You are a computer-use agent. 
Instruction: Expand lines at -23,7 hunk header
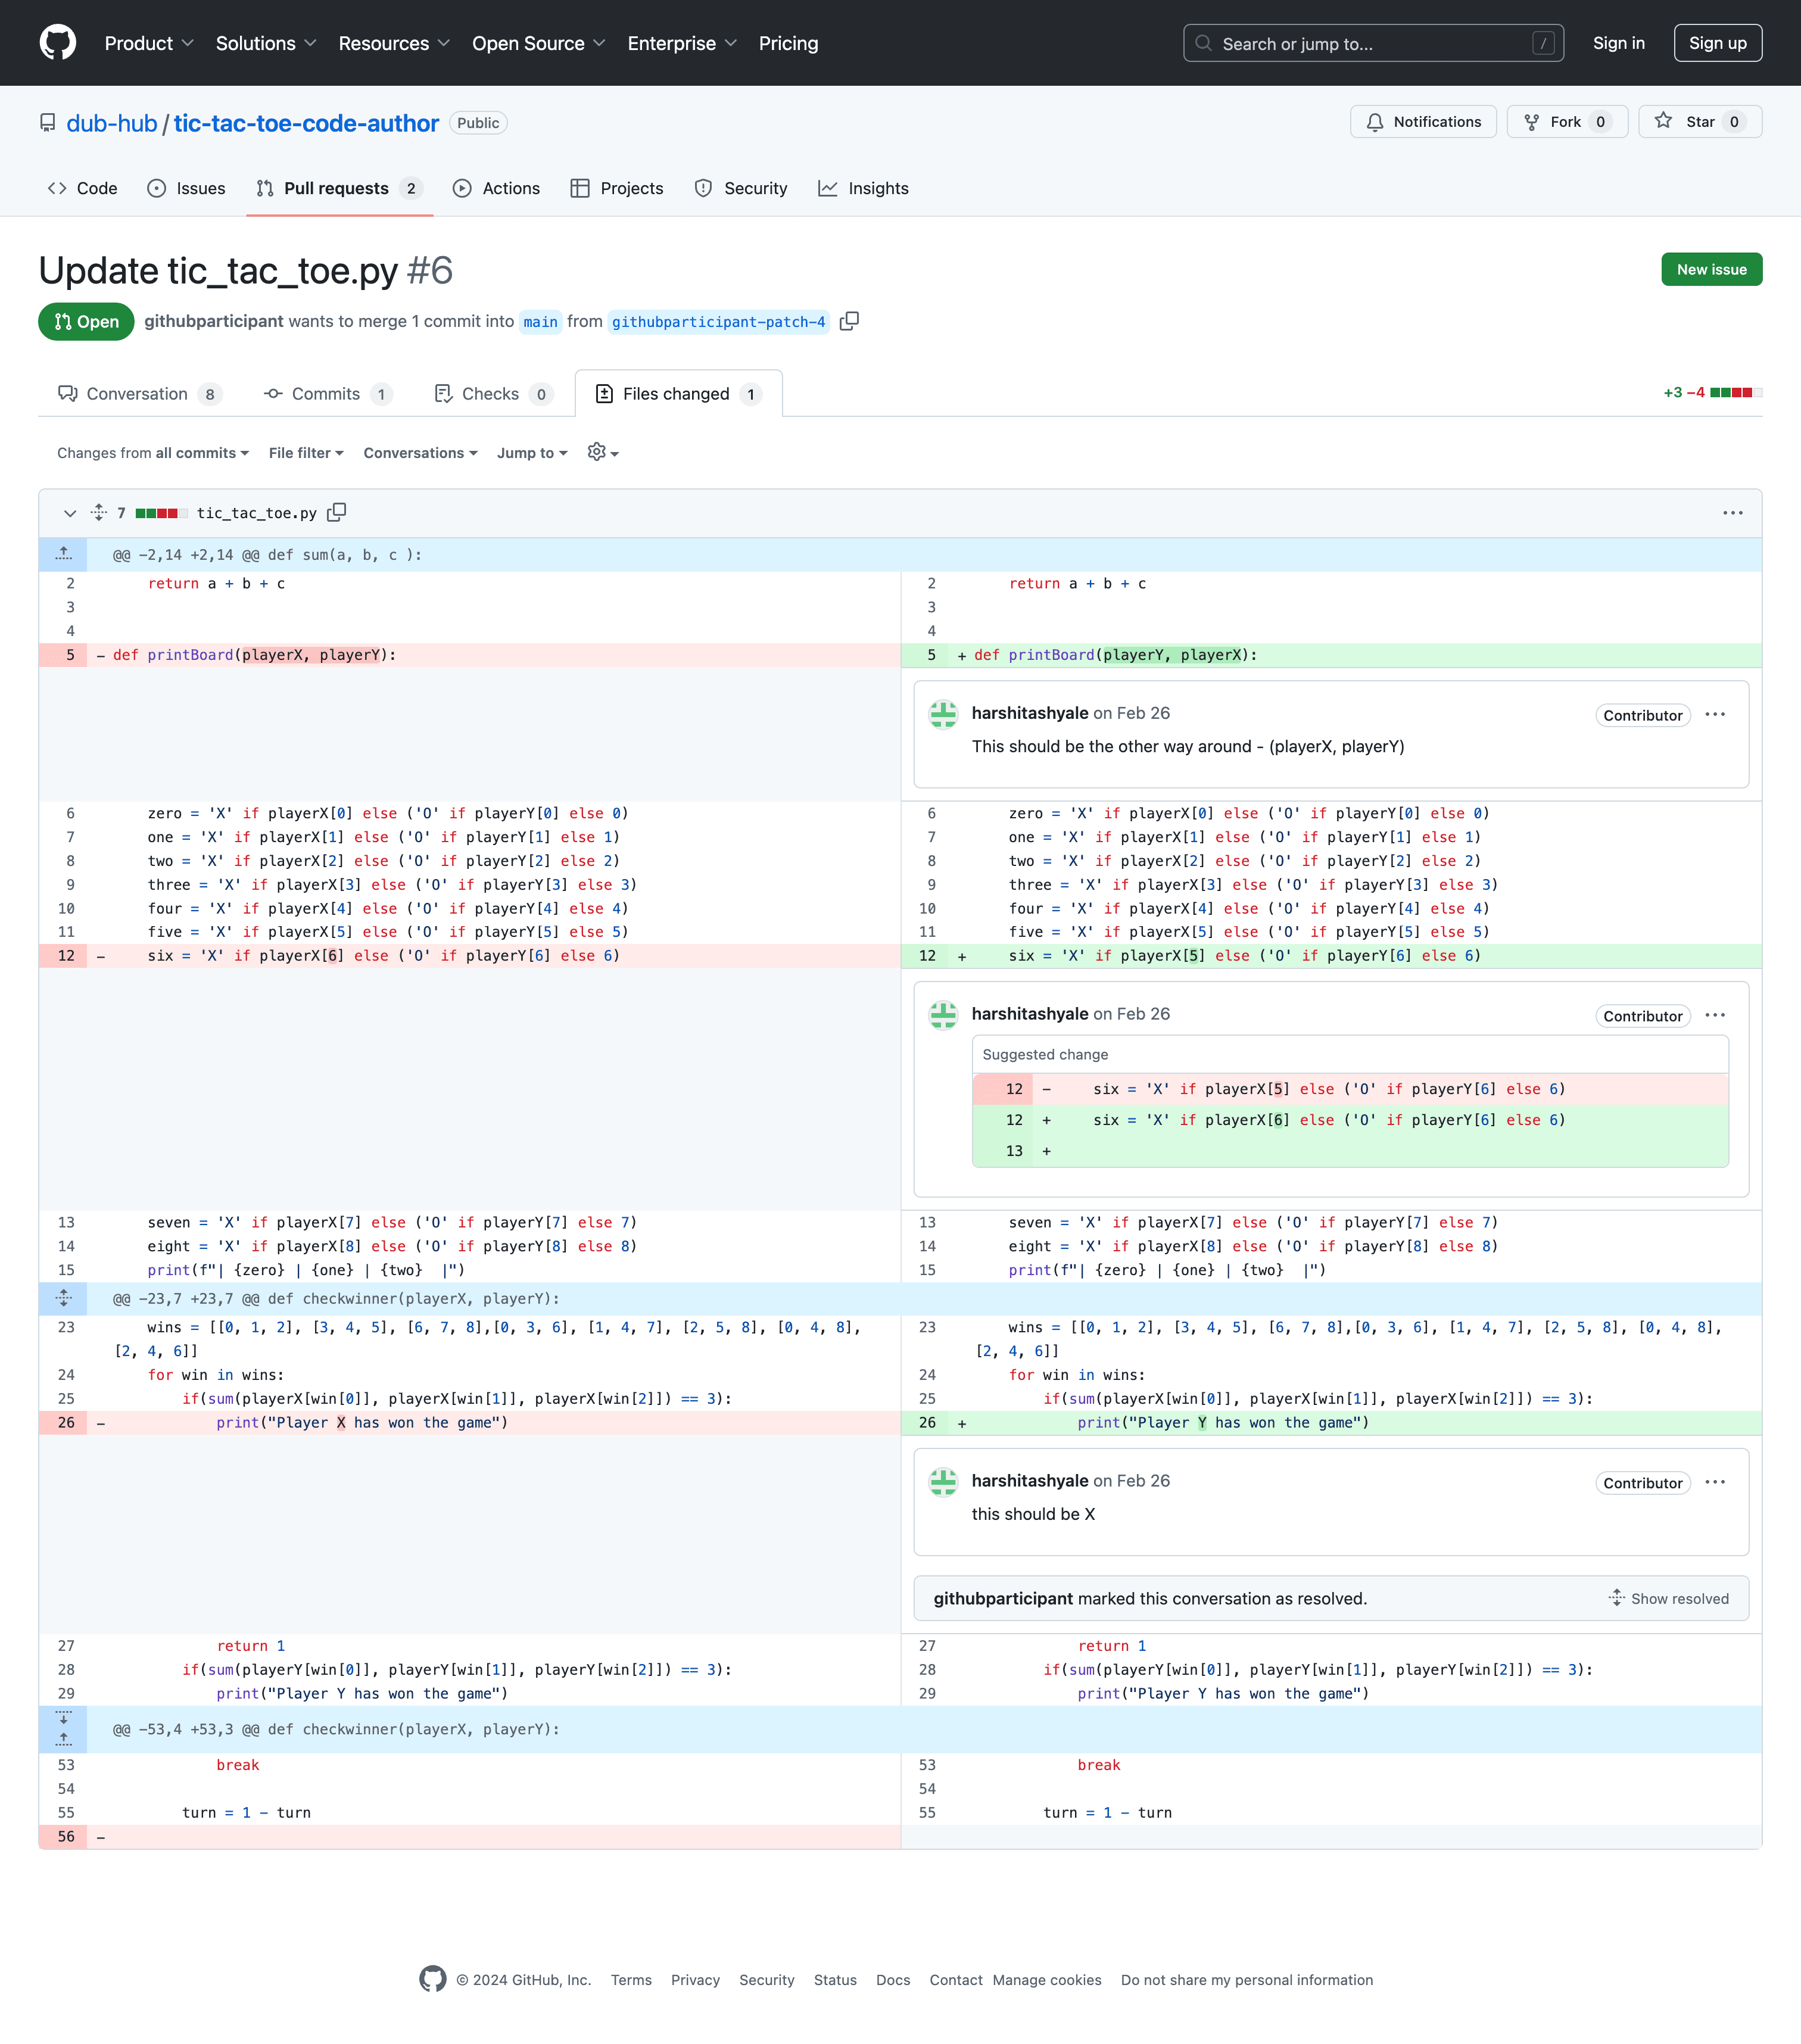tap(63, 1298)
